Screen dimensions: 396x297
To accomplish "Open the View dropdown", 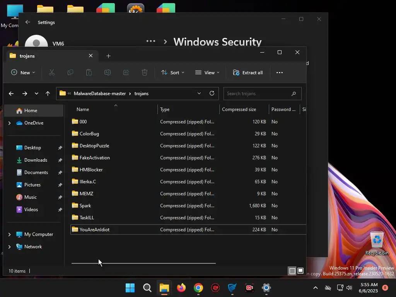I will 207,72.
